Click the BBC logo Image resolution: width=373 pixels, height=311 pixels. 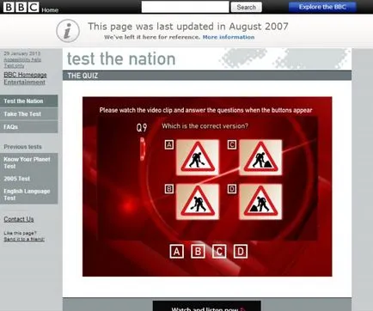21,7
